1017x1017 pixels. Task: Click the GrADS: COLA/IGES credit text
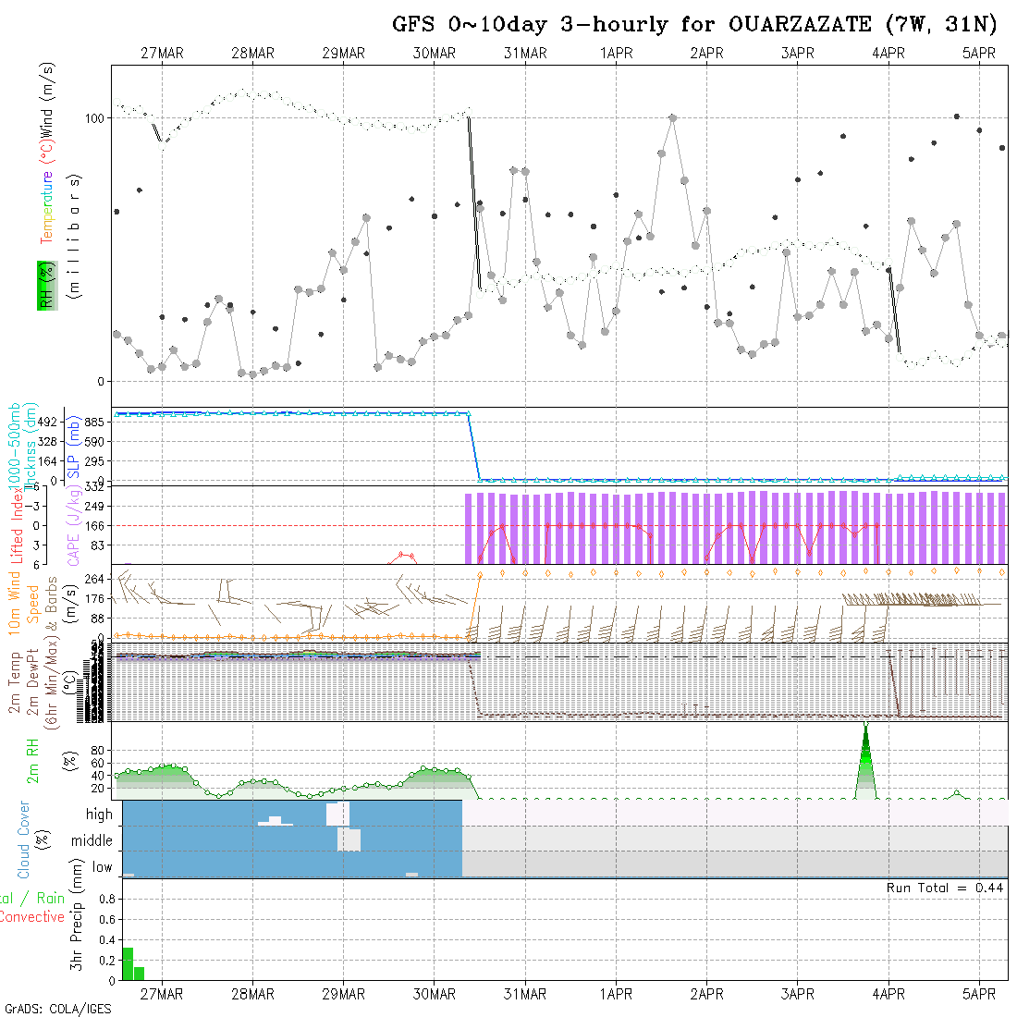tap(57, 1010)
